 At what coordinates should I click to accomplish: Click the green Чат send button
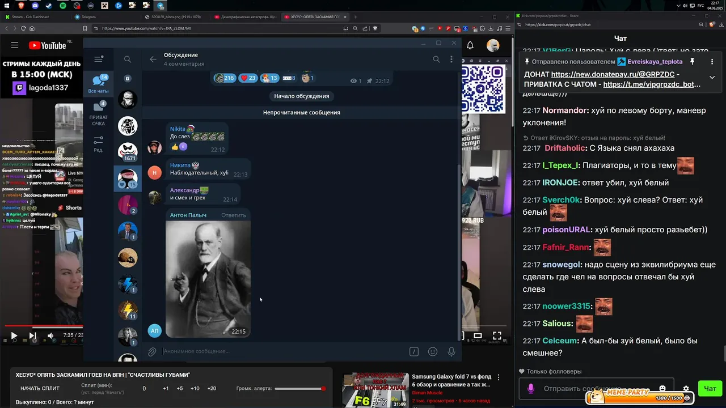point(710,389)
